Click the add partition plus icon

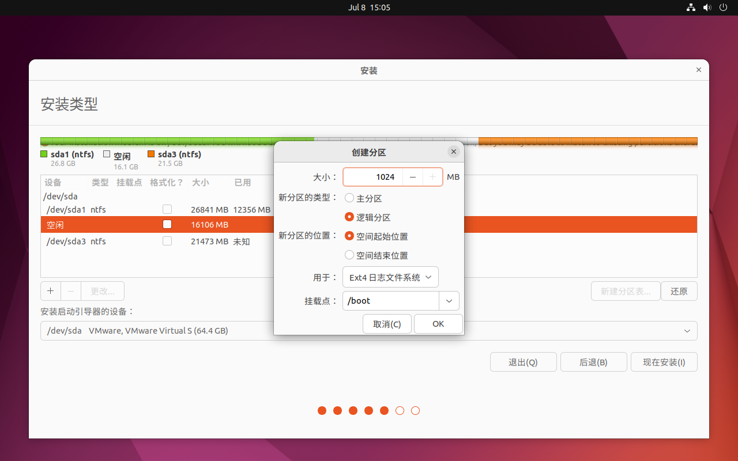coord(51,291)
